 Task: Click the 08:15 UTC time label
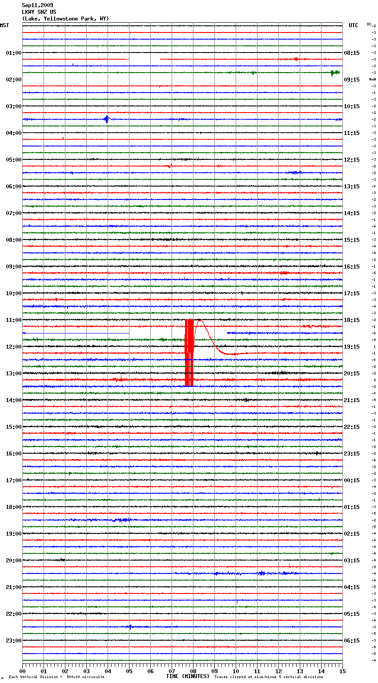click(352, 53)
